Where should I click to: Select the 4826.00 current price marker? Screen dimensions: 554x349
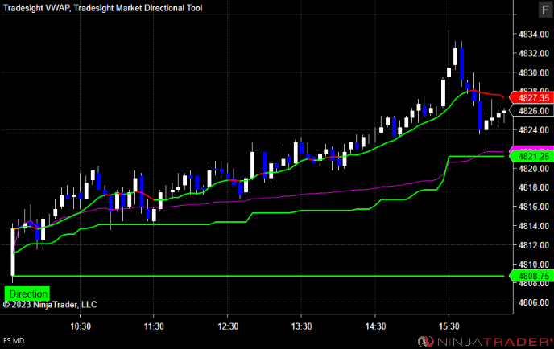(531, 111)
